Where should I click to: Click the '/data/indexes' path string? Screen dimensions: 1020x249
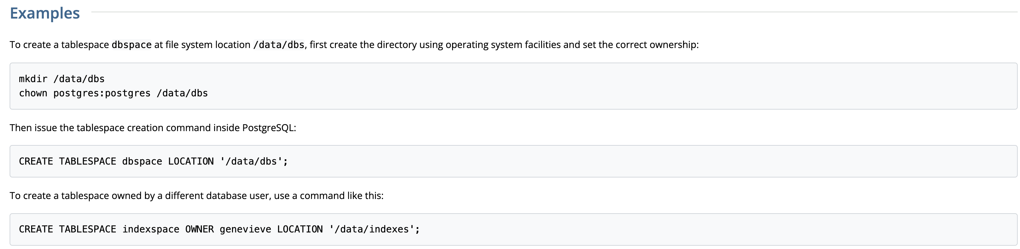371,229
